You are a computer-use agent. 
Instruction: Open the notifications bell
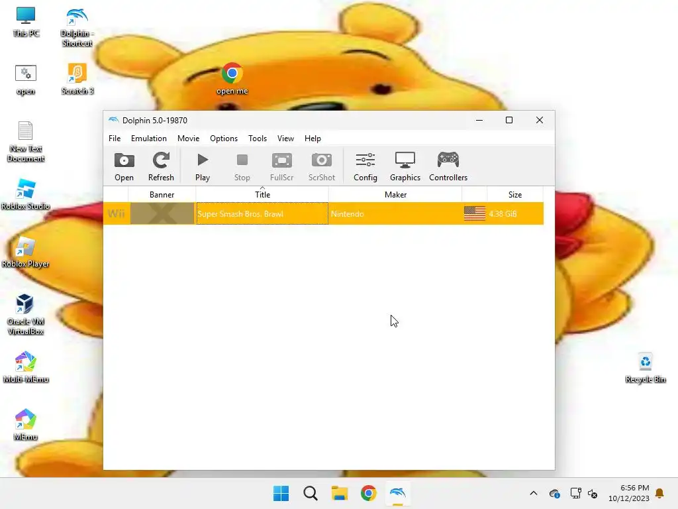(x=660, y=493)
